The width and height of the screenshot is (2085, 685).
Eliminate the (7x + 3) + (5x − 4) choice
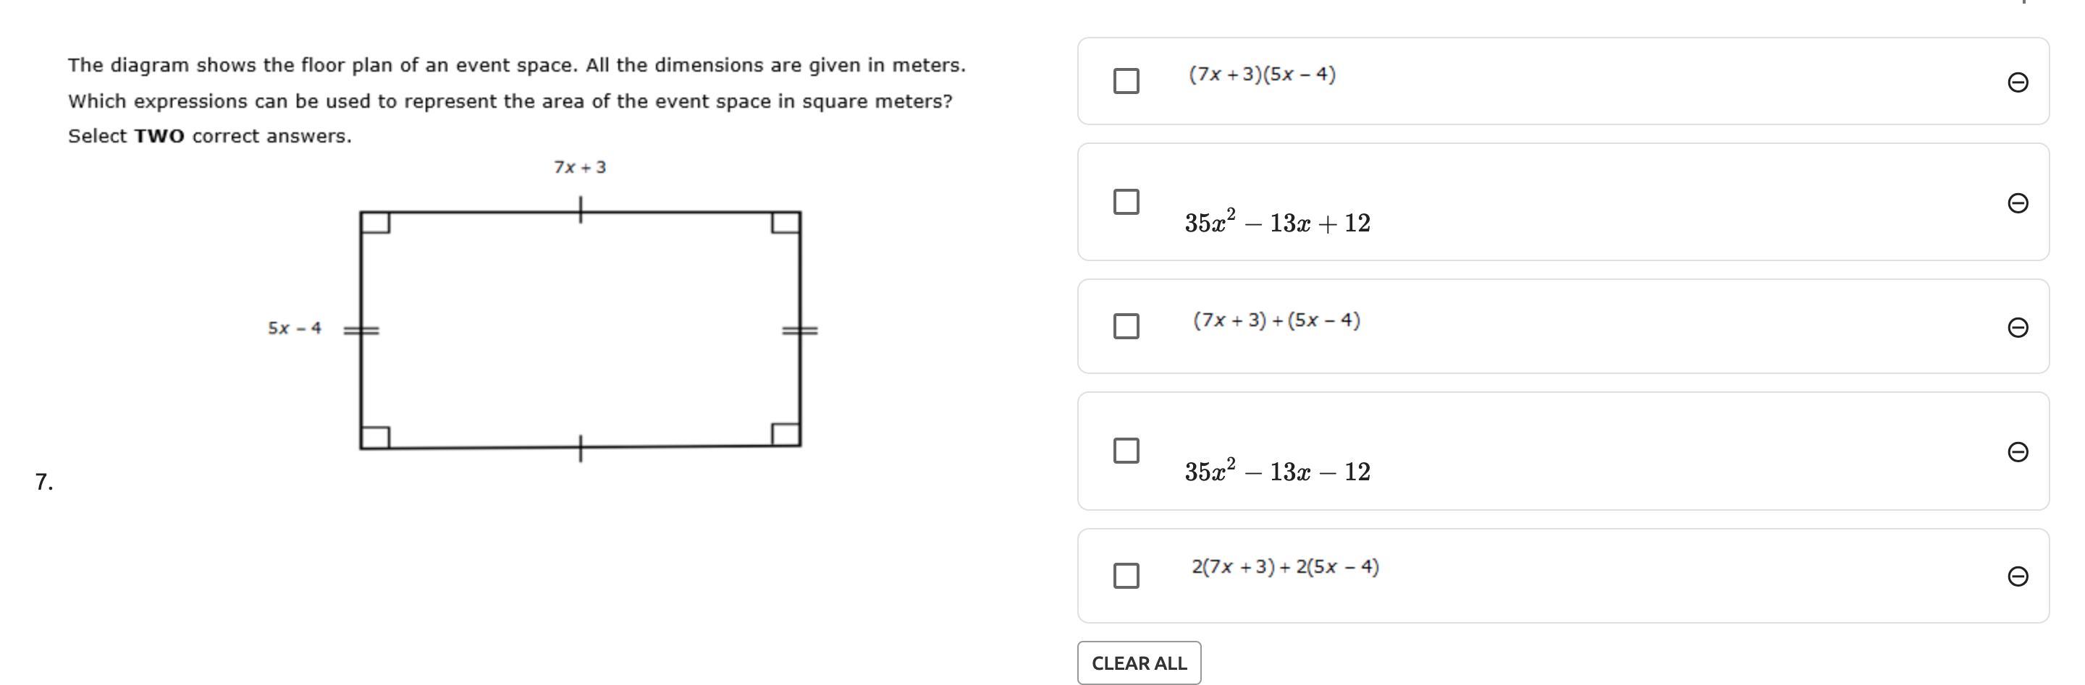pyautogui.click(x=2017, y=327)
